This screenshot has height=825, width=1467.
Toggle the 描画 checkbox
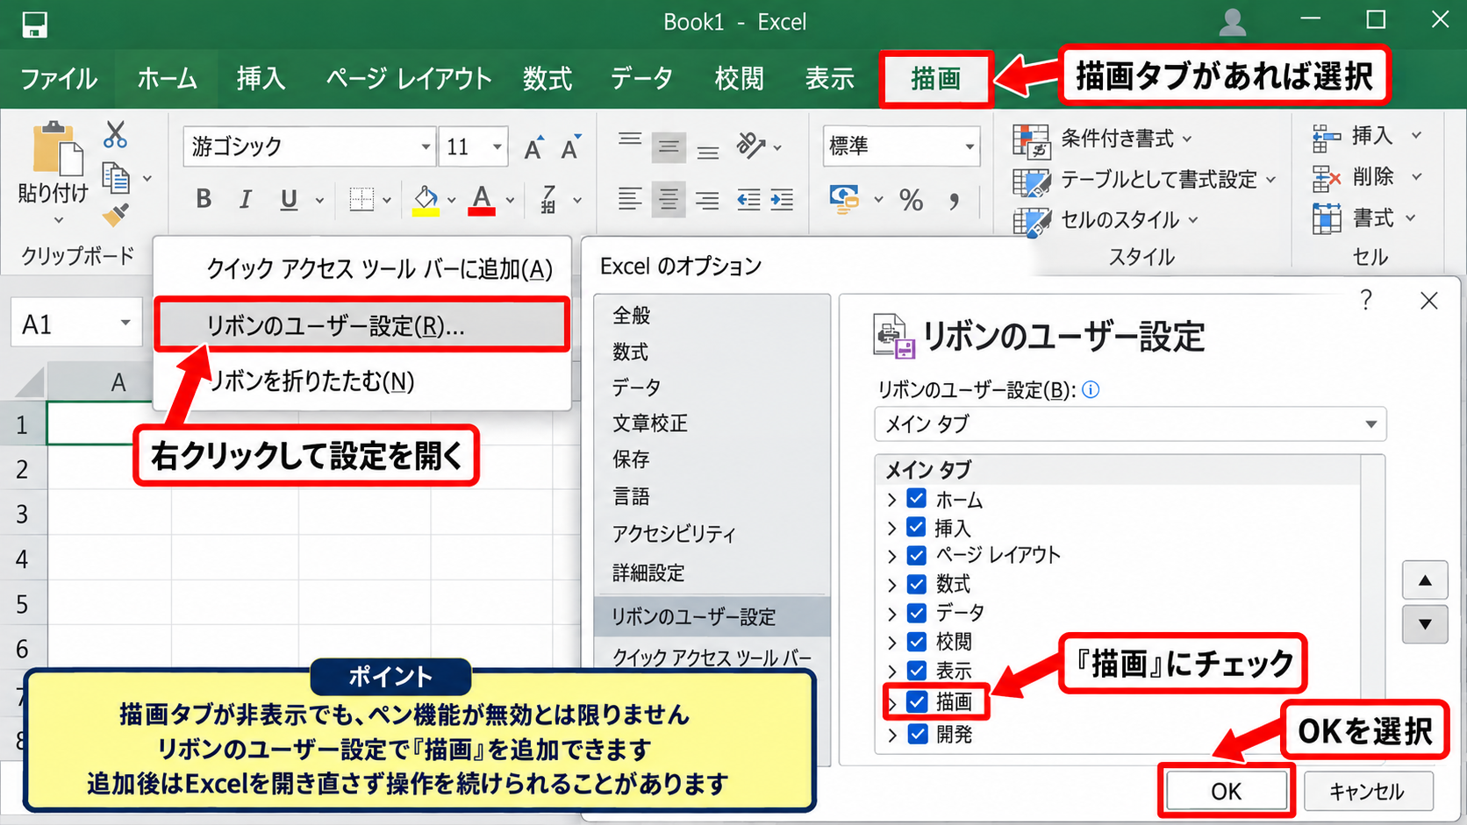click(x=917, y=701)
